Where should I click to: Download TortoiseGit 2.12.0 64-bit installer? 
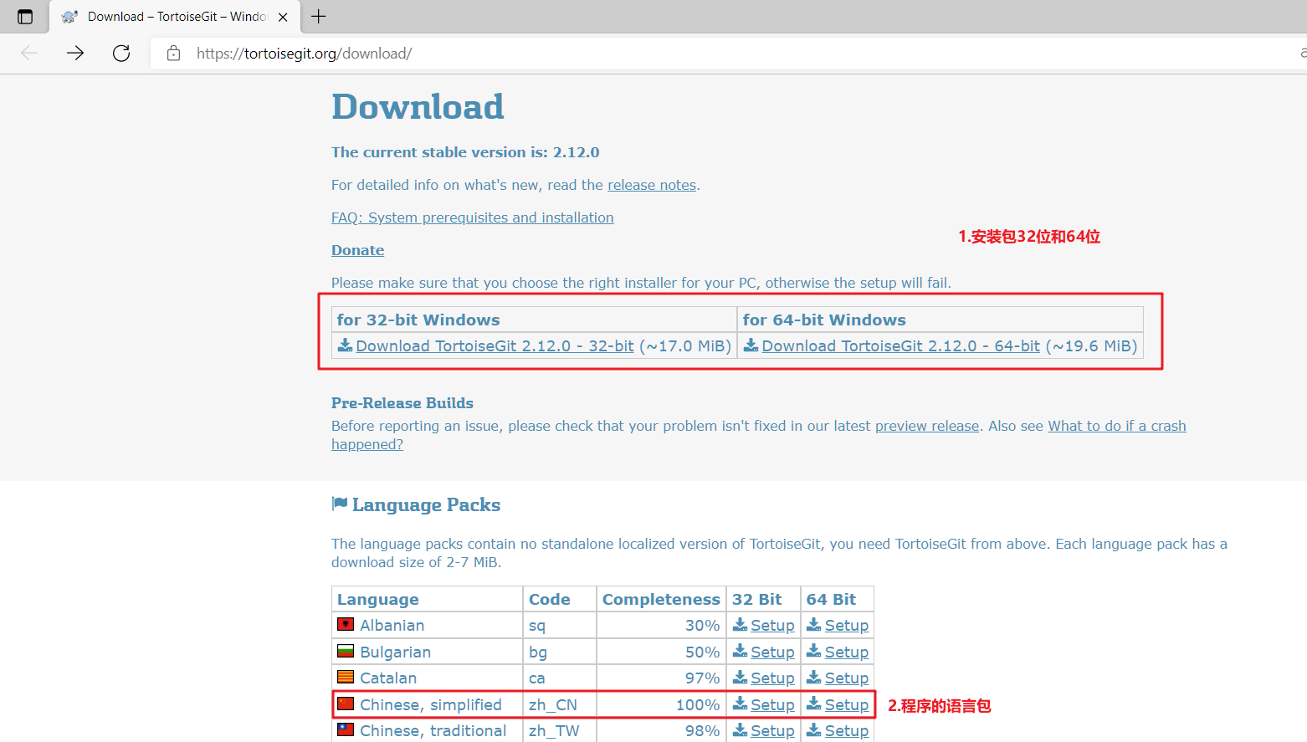[x=900, y=346]
